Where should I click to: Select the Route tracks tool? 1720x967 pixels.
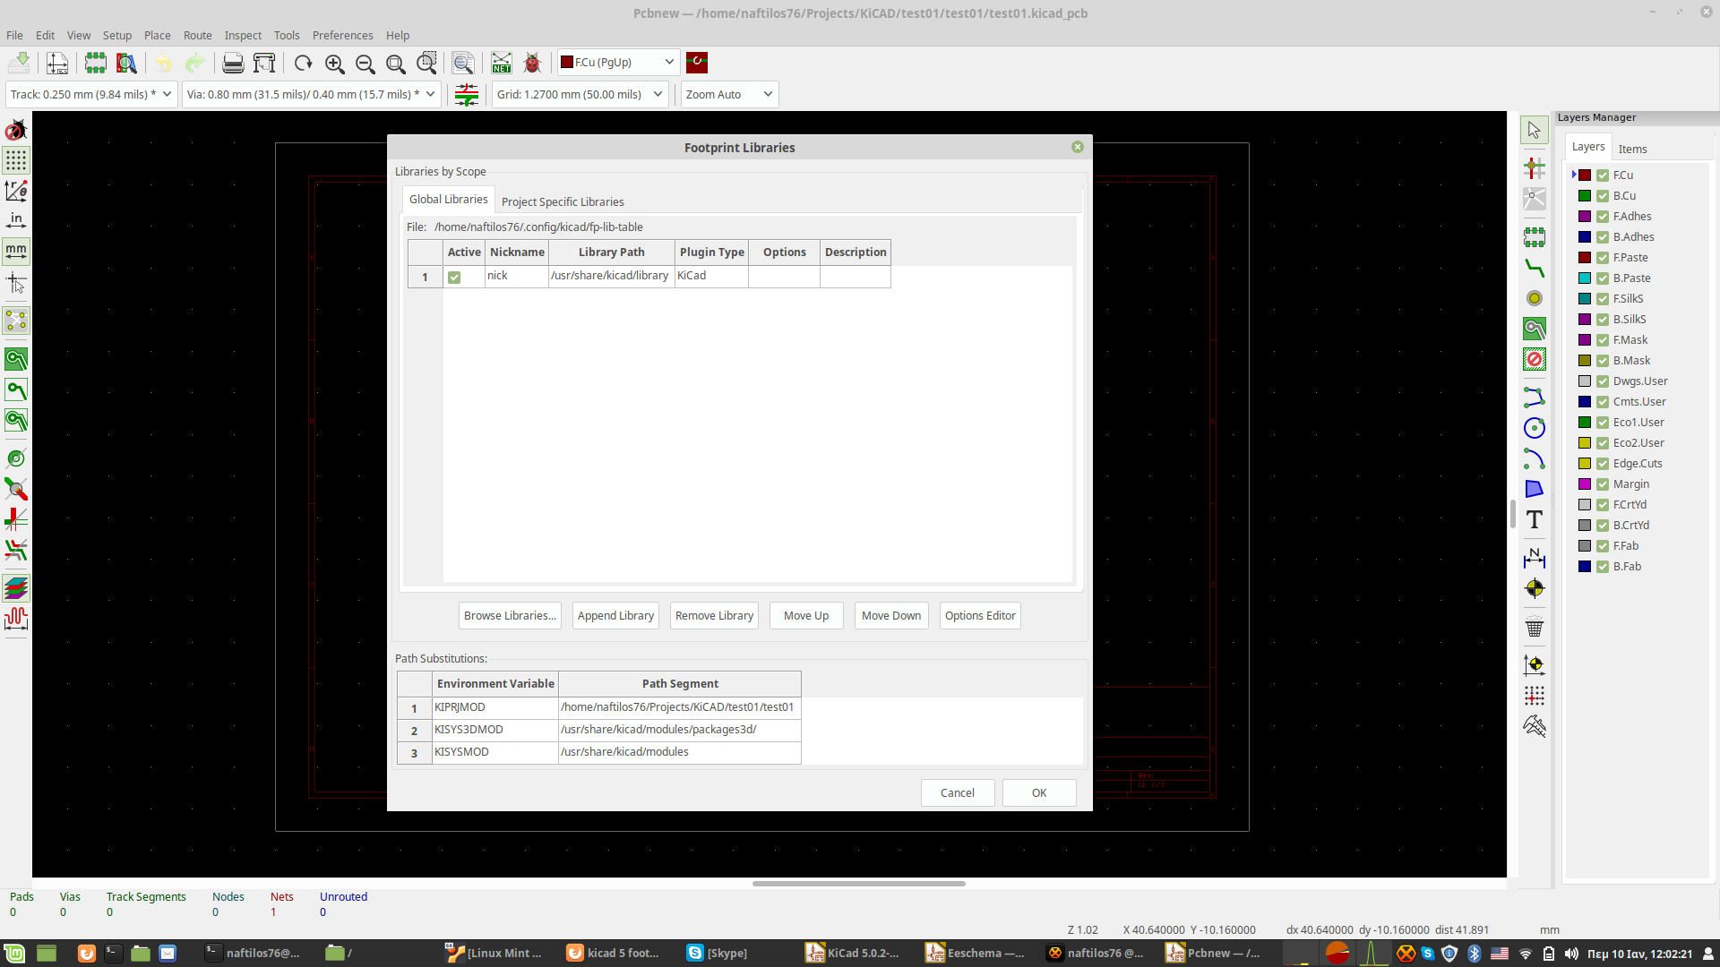[1534, 268]
